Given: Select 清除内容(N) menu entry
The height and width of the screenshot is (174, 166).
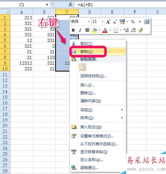Looking at the screenshot, I should [98, 101].
